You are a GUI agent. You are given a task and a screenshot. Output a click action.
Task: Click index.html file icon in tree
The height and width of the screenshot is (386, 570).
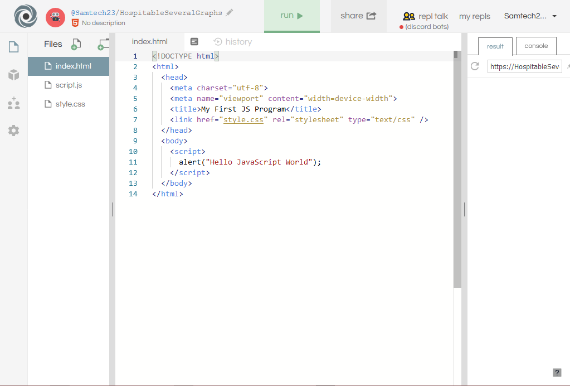(x=48, y=66)
